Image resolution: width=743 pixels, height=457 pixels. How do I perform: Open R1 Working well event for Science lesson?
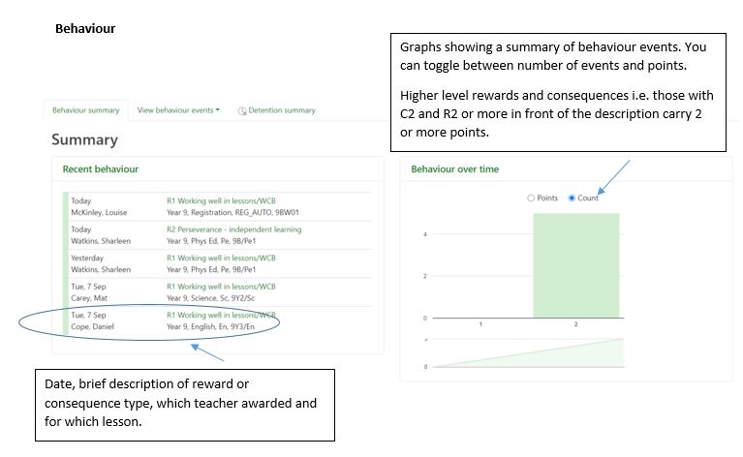point(221,287)
